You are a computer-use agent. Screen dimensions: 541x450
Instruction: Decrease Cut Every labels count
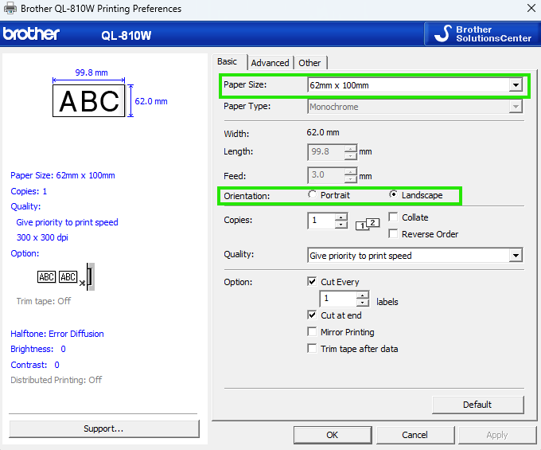(x=362, y=303)
